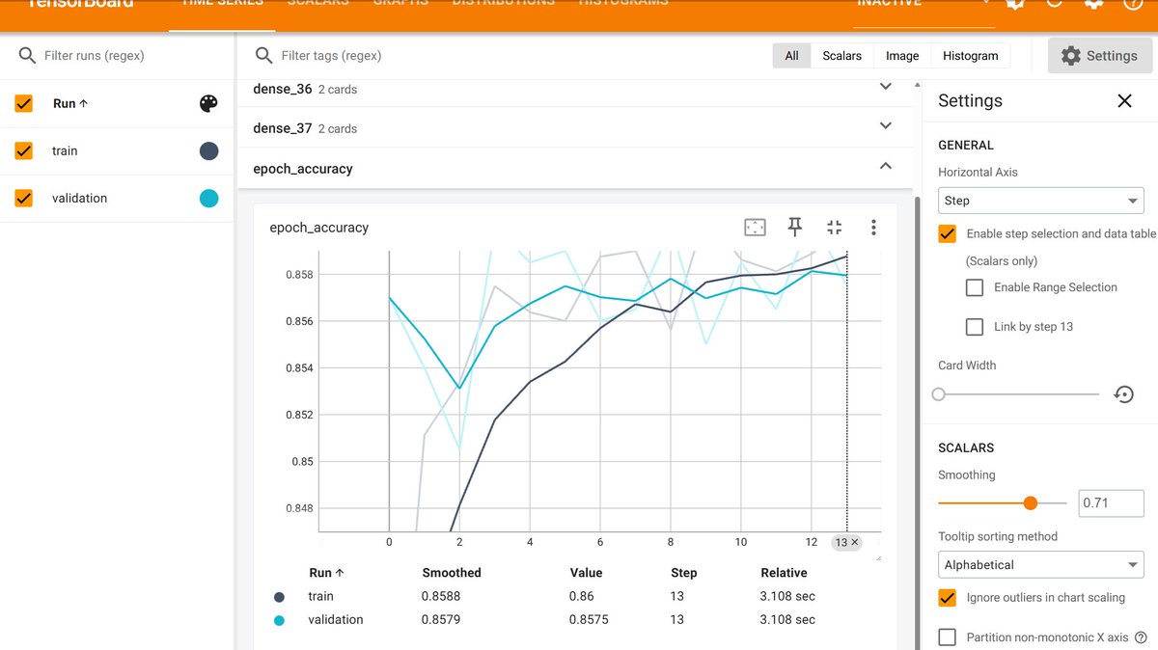Disable step selection and data table
Image resolution: width=1158 pixels, height=650 pixels.
(x=948, y=233)
